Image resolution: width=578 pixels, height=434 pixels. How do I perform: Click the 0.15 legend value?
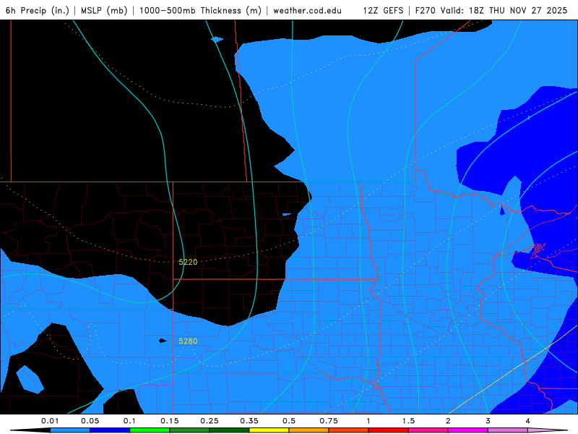[170, 421]
